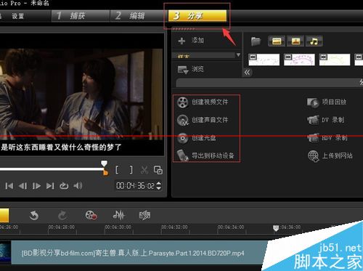Select the third library thumbnail
The height and width of the screenshot is (271, 363).
click(x=335, y=60)
